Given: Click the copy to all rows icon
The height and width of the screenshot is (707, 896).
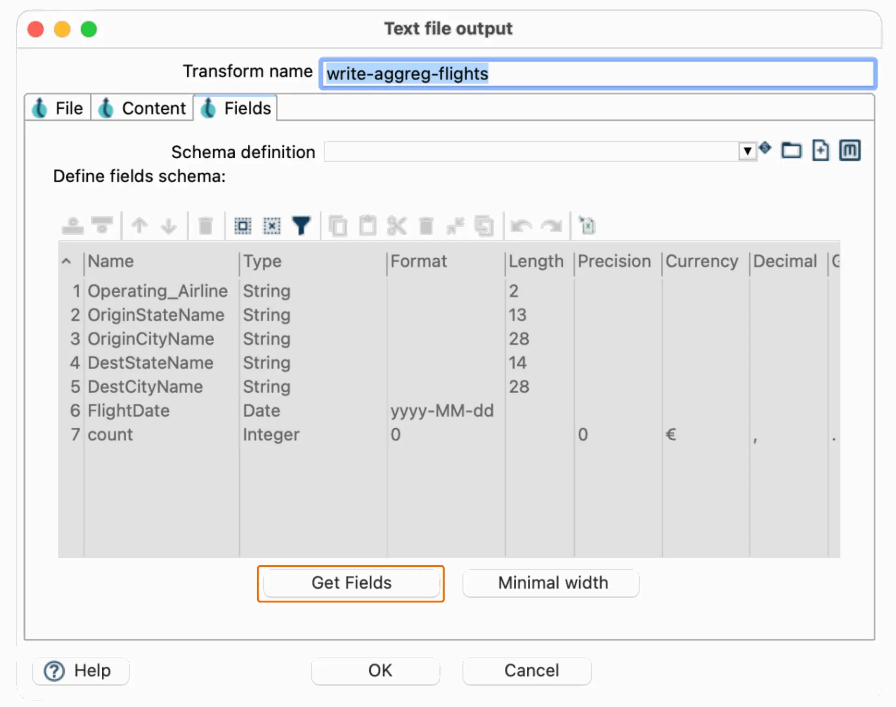Looking at the screenshot, I should click(x=484, y=226).
